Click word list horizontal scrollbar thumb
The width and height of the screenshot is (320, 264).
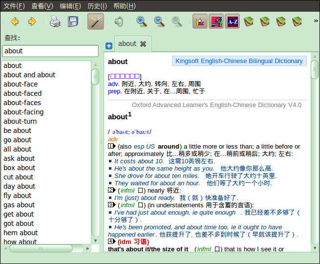coord(41,248)
